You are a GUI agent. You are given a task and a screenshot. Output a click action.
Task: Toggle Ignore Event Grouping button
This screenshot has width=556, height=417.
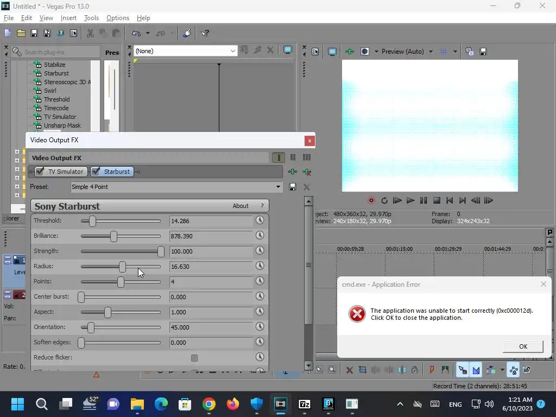(527, 370)
